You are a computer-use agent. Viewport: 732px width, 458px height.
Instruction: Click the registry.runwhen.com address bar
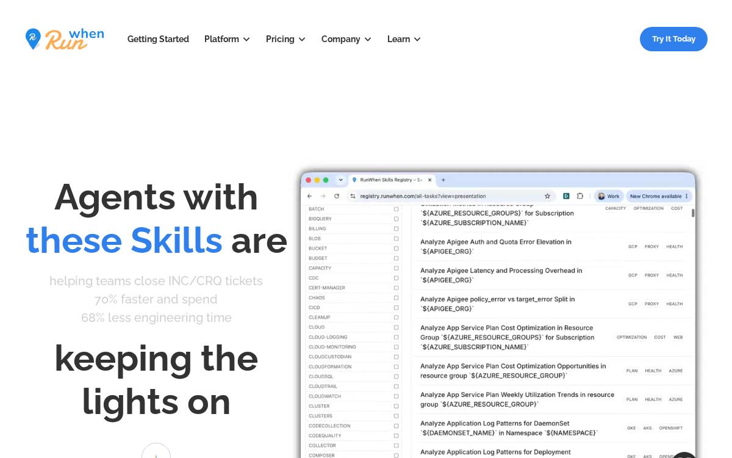pyautogui.click(x=451, y=196)
